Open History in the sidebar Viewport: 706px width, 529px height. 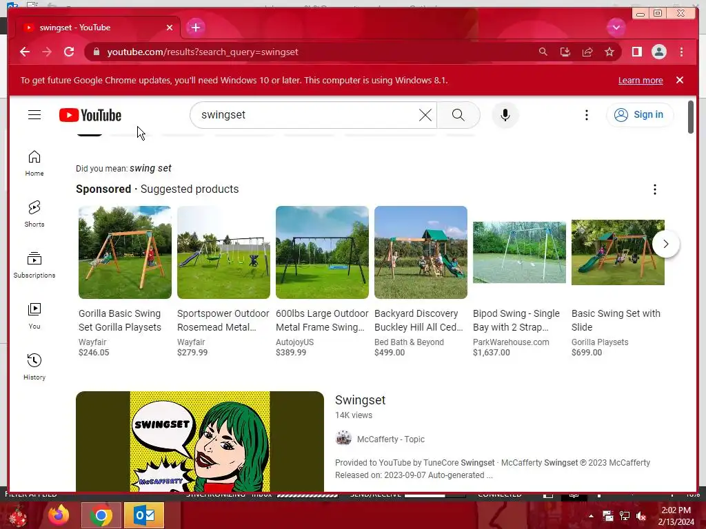(34, 366)
